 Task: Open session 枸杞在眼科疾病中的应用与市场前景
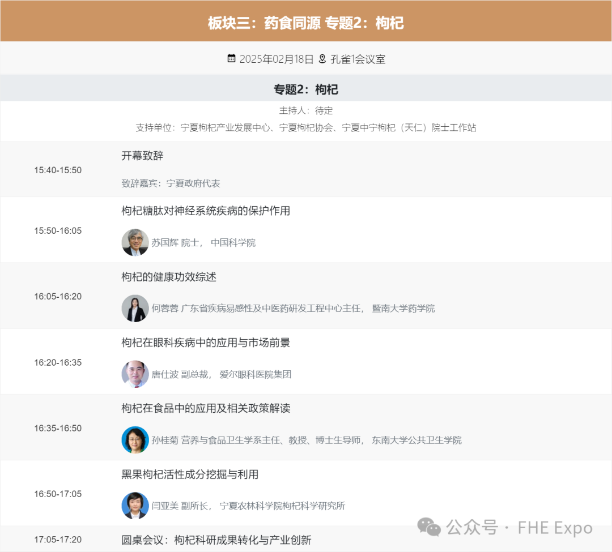[x=206, y=343]
